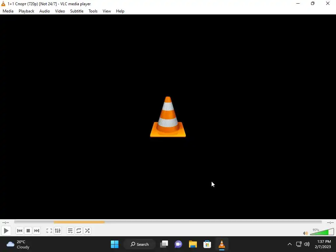Open File Explorer from taskbar
Screen dimensions: 336x252
[193, 244]
